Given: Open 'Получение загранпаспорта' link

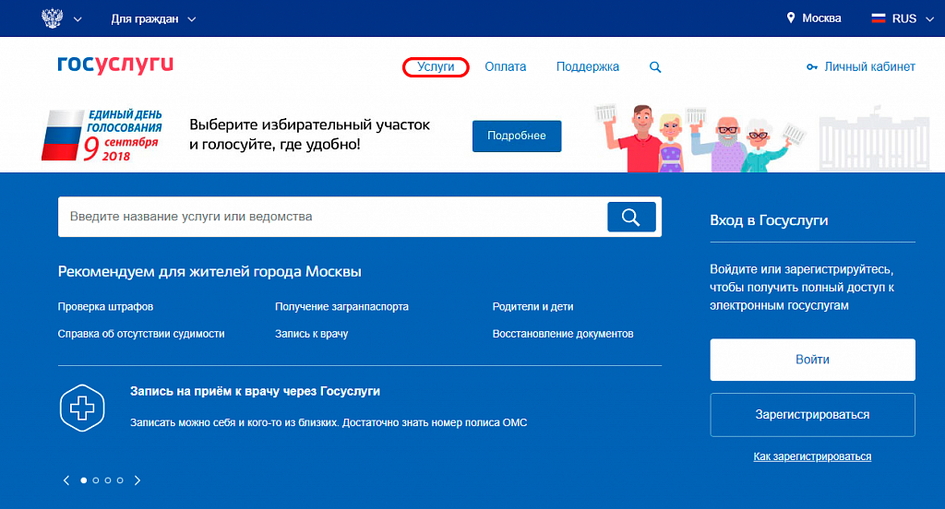Looking at the screenshot, I should [341, 307].
